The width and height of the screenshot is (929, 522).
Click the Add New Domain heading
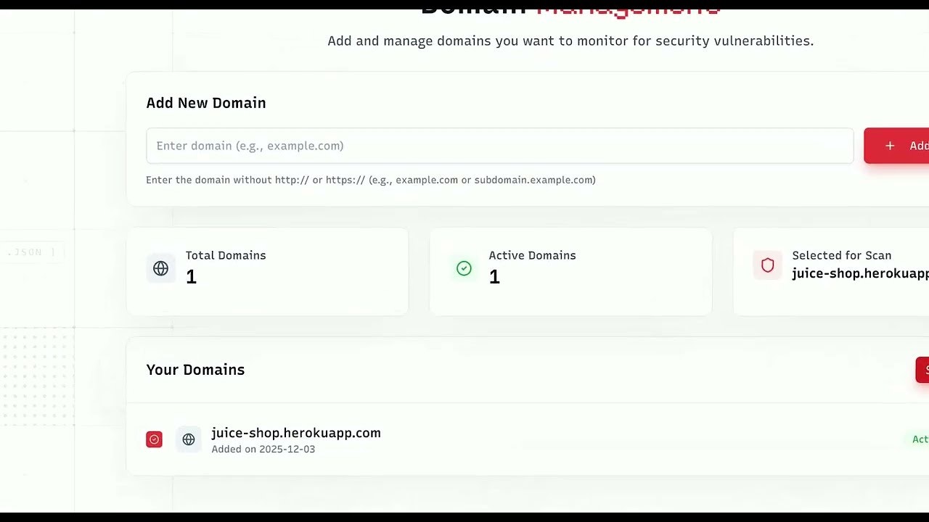(206, 103)
